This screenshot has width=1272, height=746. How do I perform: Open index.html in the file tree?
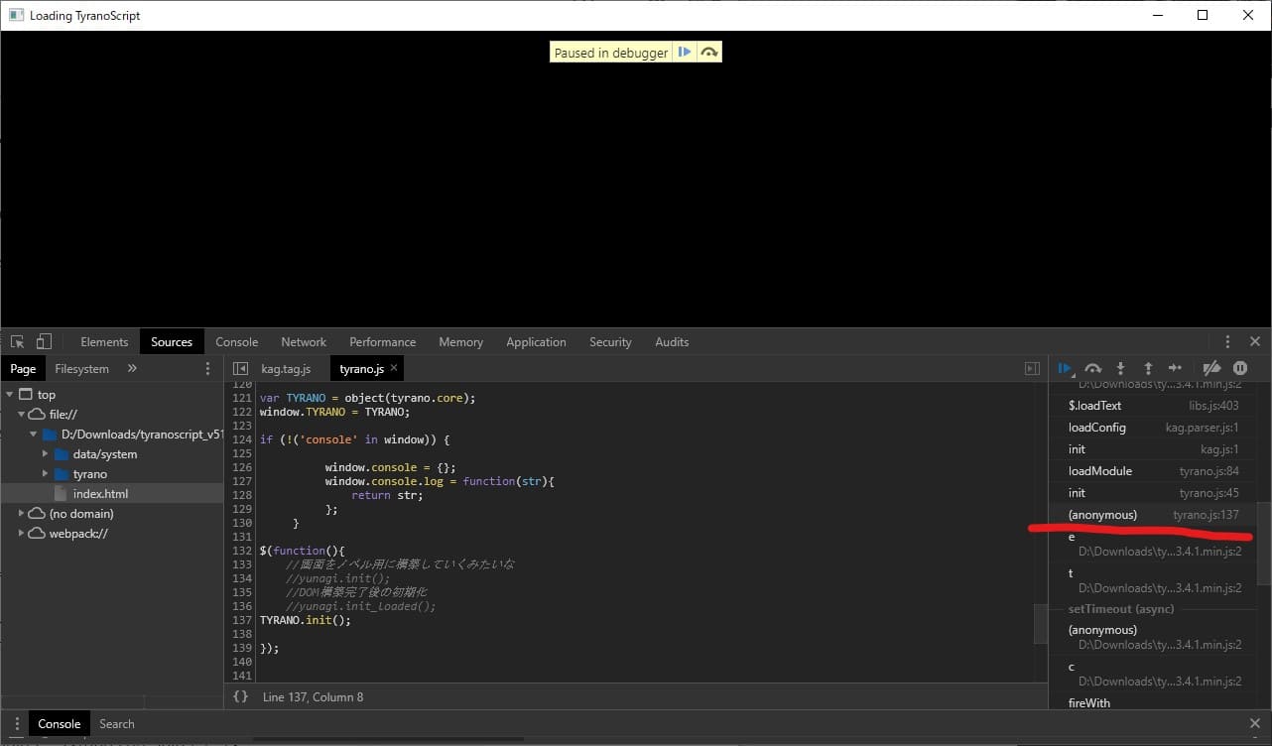100,493
